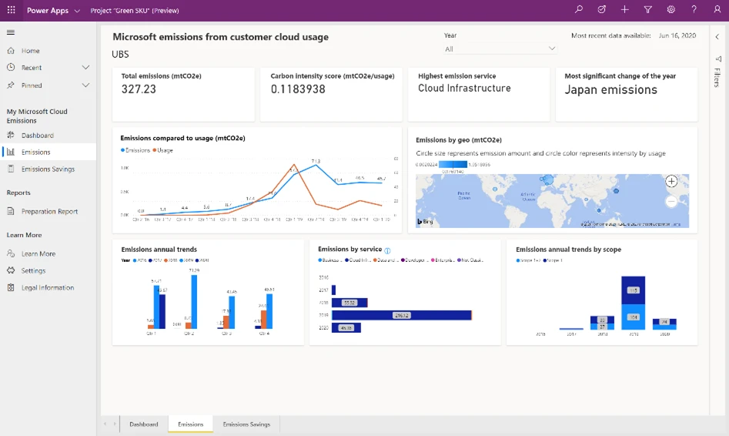Viewport: 729px width, 436px height.
Task: Open the advanced filter funnel icon
Action: pyautogui.click(x=647, y=9)
